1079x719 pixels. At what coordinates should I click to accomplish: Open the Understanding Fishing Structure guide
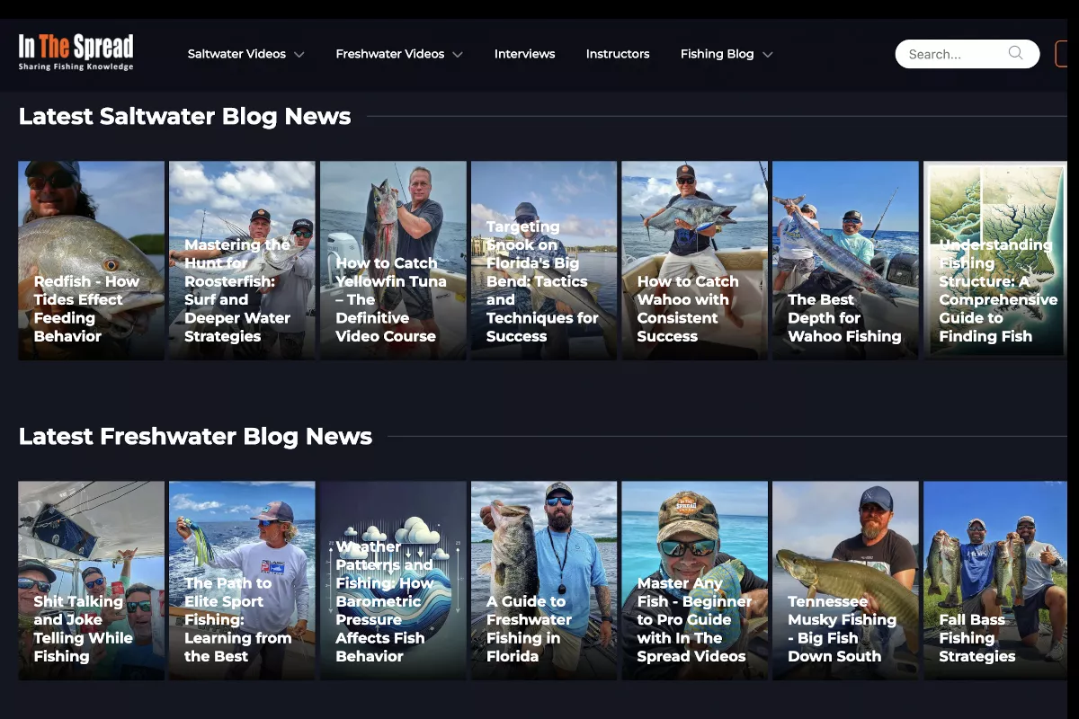(x=994, y=261)
